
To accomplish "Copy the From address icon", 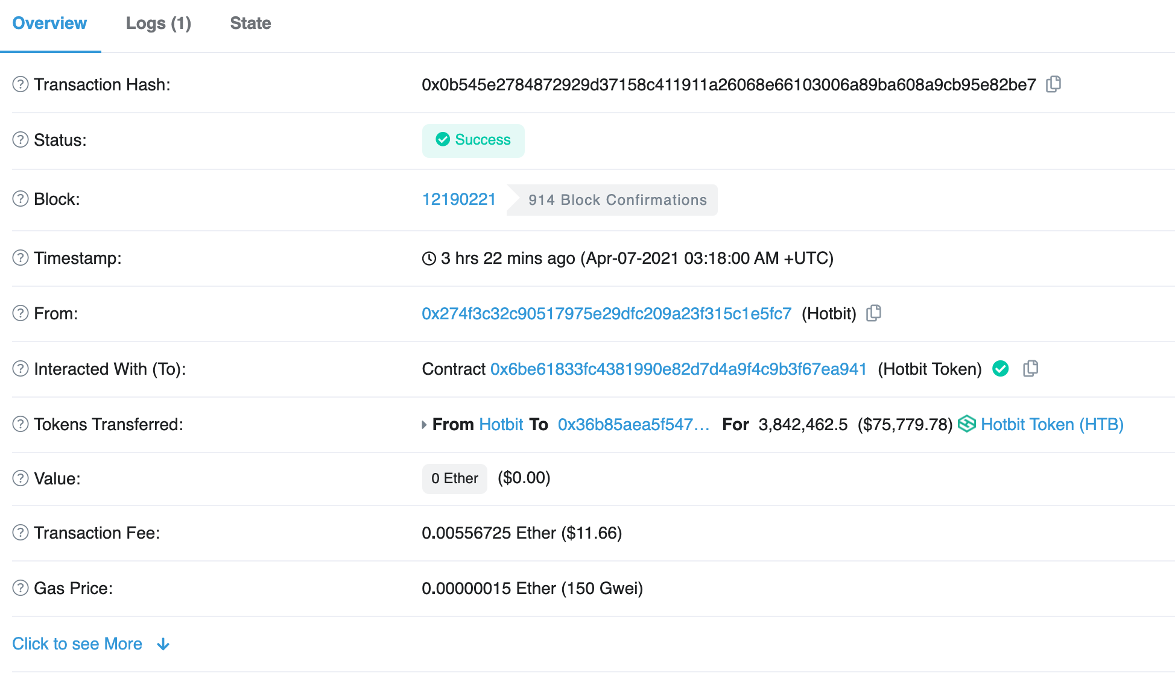I will [873, 313].
